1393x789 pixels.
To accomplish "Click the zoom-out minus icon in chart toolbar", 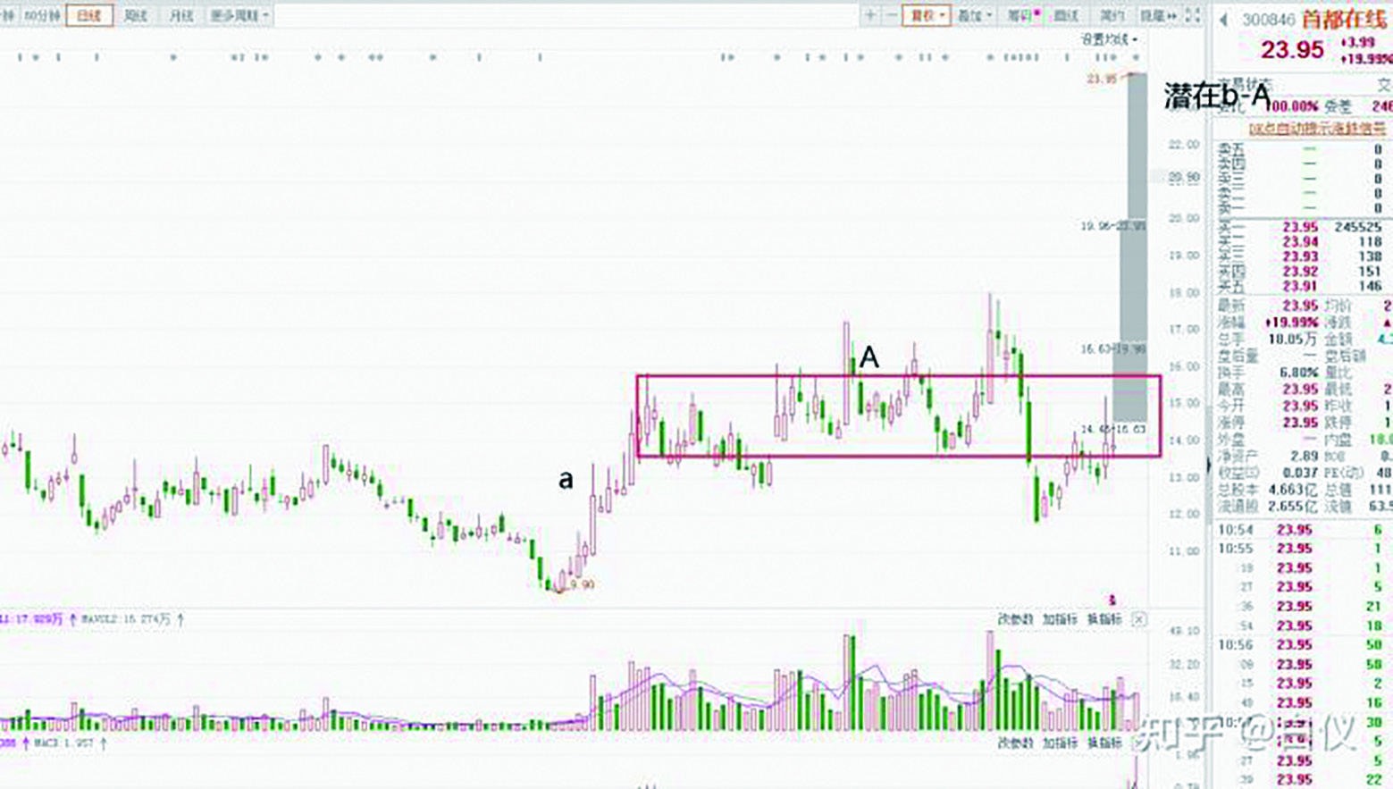I will pos(892,15).
